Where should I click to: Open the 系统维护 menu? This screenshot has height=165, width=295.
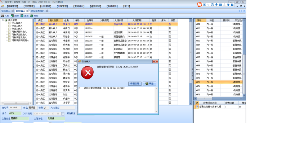point(112,6)
